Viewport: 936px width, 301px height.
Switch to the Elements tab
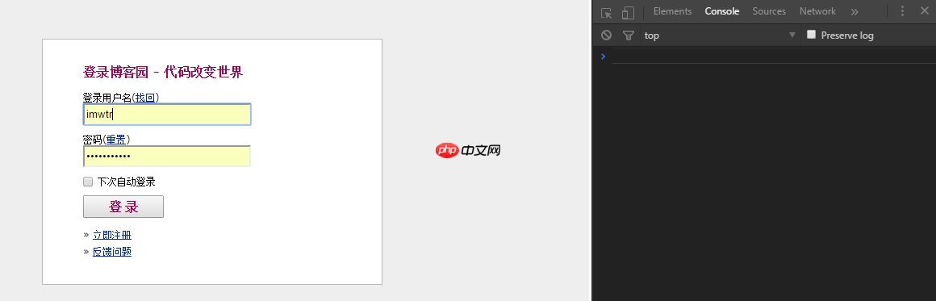[x=672, y=11]
